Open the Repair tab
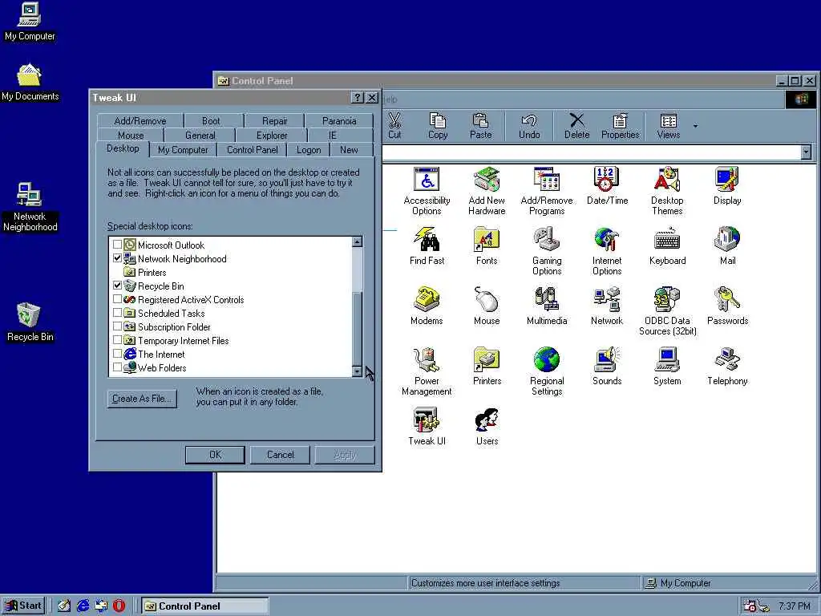Screen dimensions: 821x616 click(x=274, y=120)
